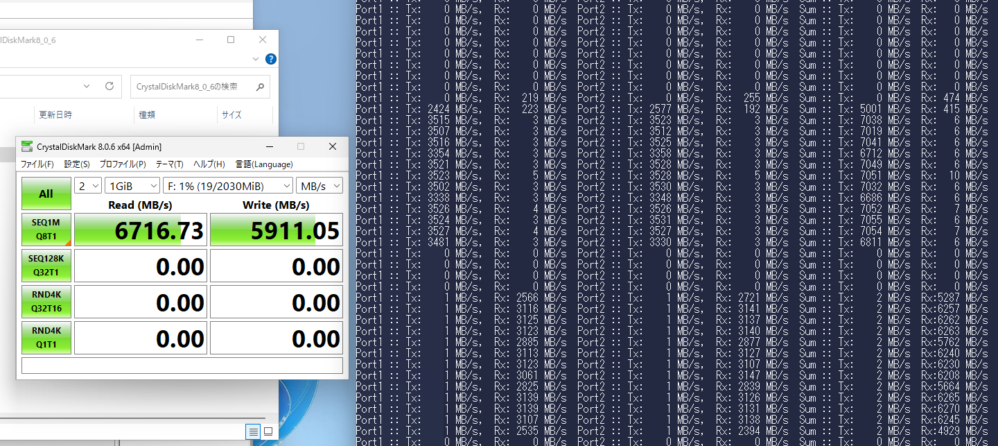Start the SEQ128K Q32T1 test
Image resolution: width=998 pixels, height=446 pixels.
(46, 266)
